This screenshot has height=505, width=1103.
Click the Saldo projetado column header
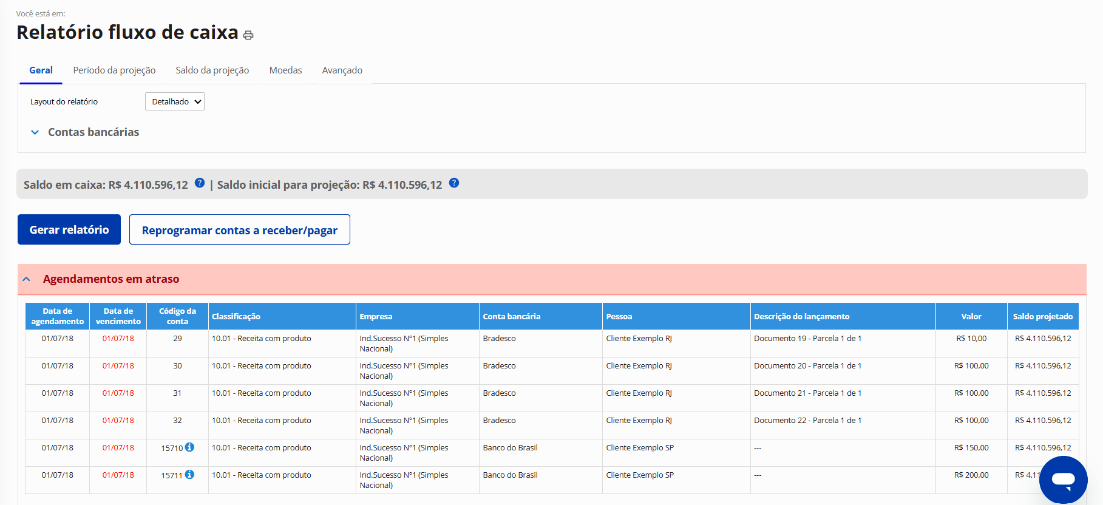tap(1042, 316)
